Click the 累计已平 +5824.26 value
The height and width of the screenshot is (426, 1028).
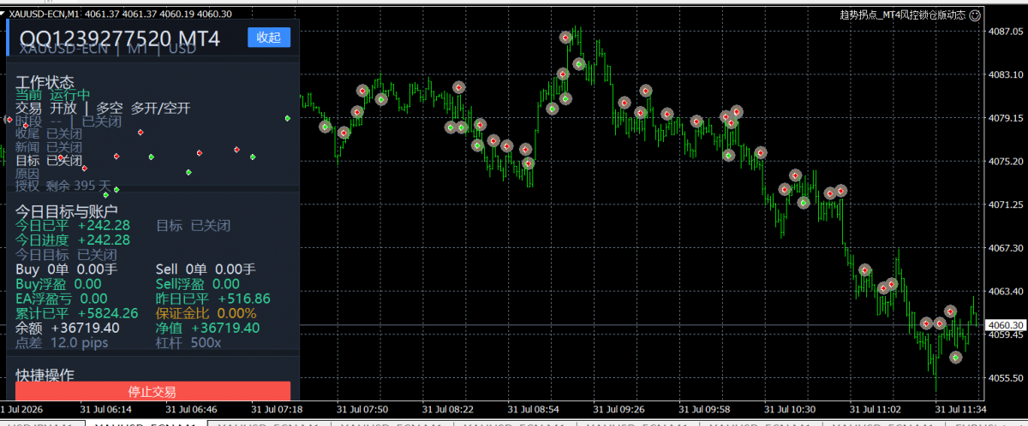coord(77,313)
